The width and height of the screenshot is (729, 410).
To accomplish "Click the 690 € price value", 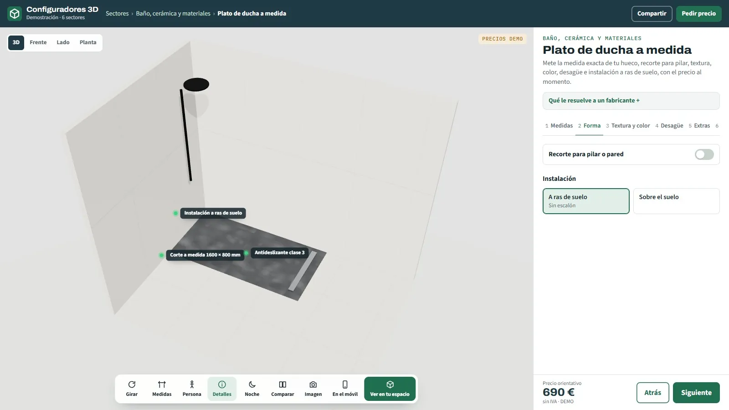I will [x=559, y=392].
